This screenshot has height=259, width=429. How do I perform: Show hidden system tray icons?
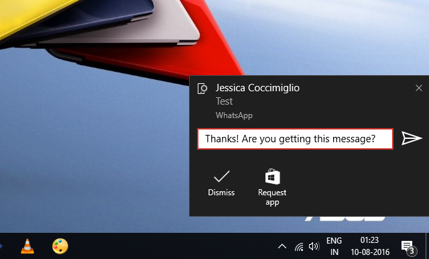point(282,246)
